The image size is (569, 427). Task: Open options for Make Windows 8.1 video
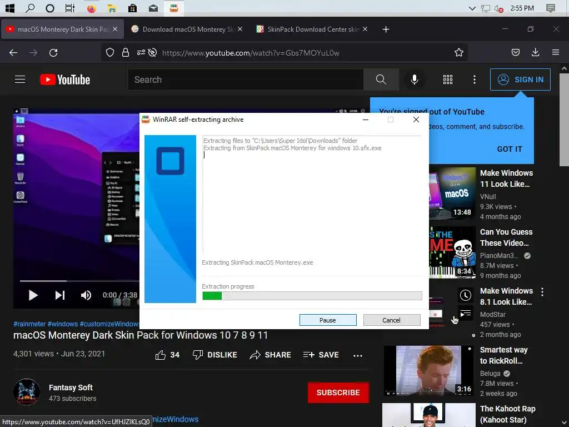tap(542, 291)
